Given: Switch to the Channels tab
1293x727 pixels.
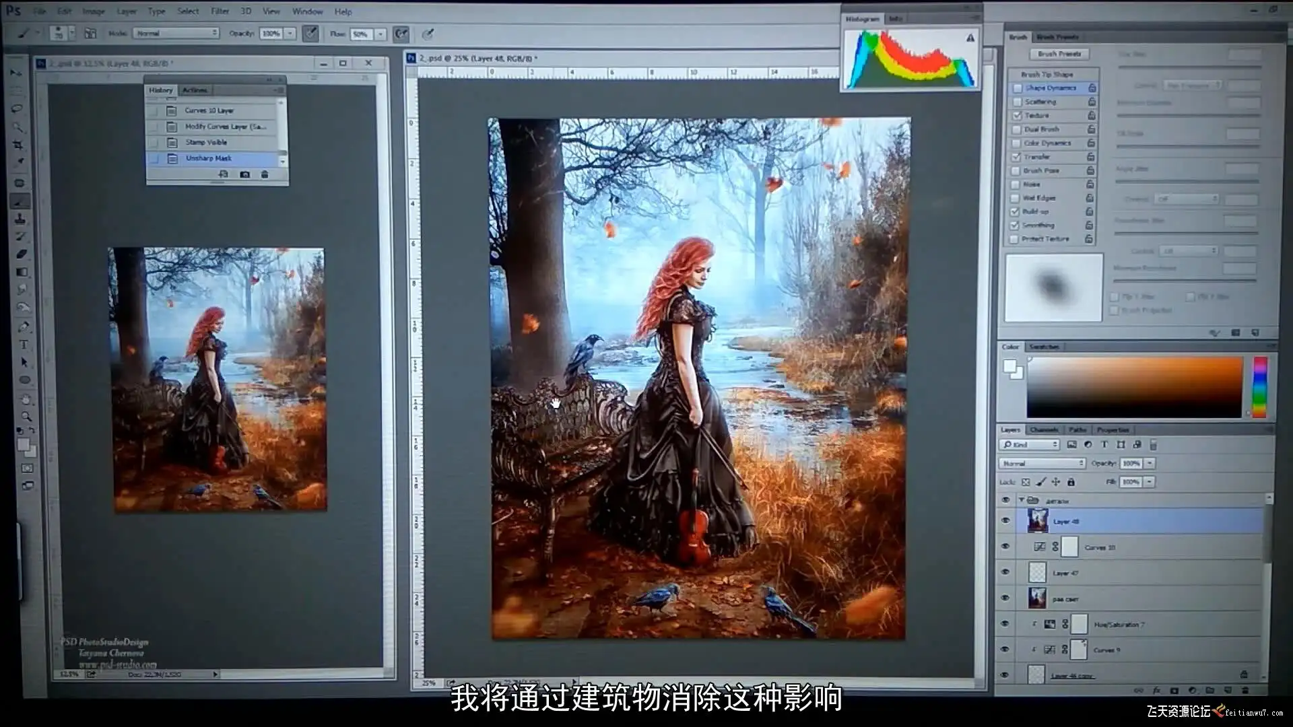Looking at the screenshot, I should pos(1044,429).
